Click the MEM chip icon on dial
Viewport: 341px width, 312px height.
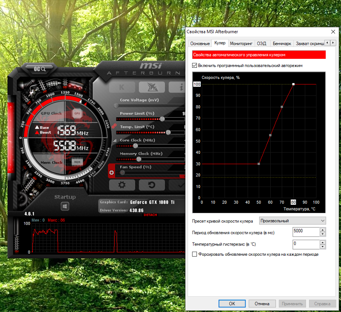(77, 162)
